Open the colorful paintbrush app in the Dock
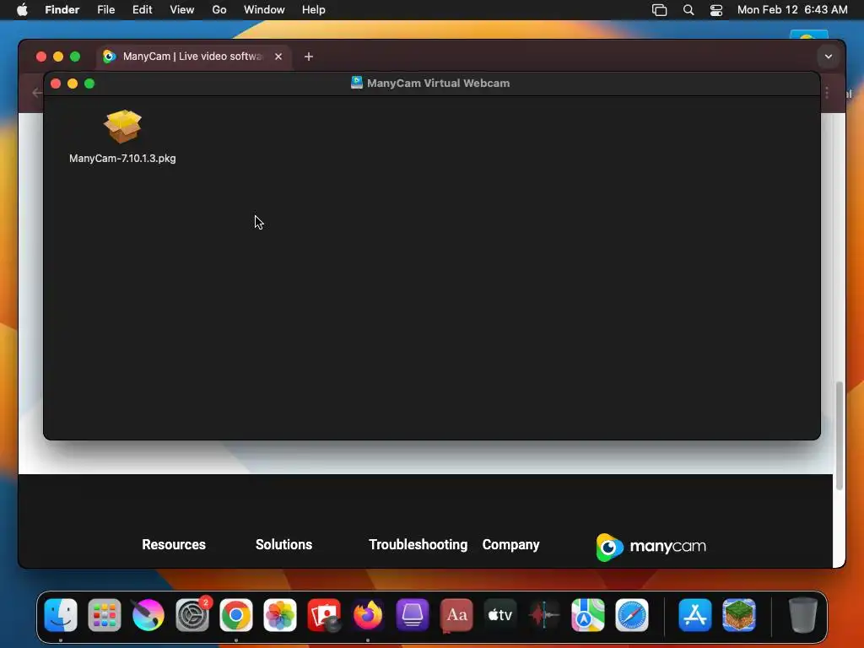864x648 pixels. [x=148, y=615]
